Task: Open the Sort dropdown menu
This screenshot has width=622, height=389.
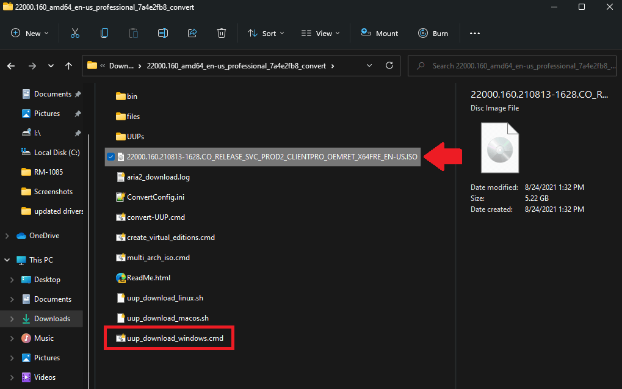Action: (x=266, y=34)
